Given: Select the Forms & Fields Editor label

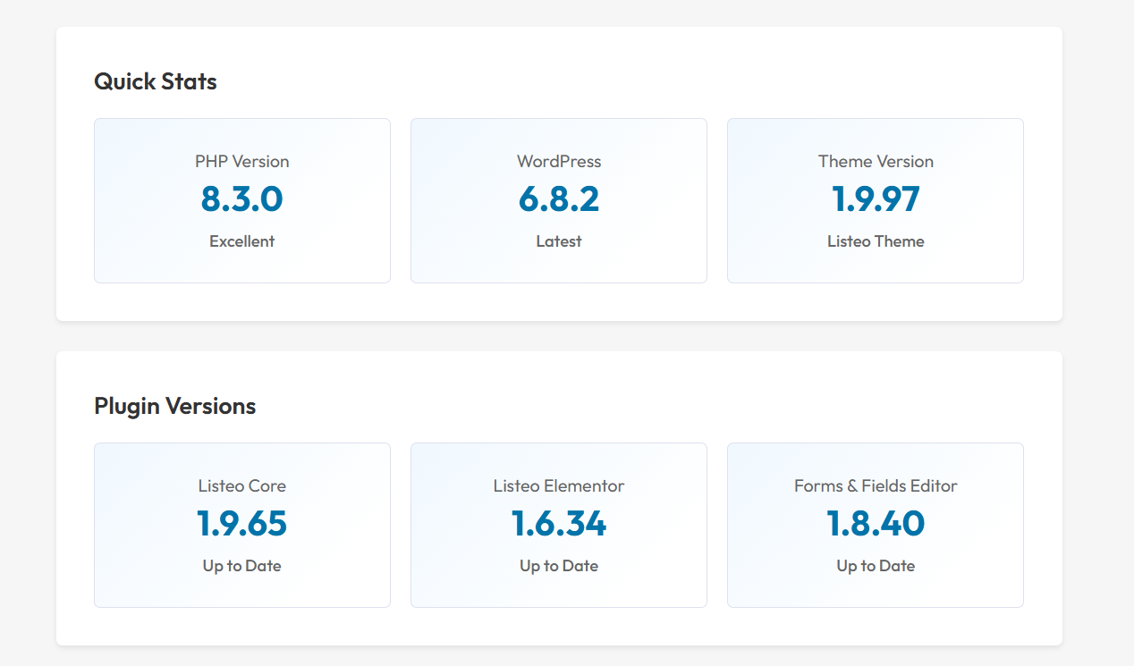Looking at the screenshot, I should tap(876, 486).
